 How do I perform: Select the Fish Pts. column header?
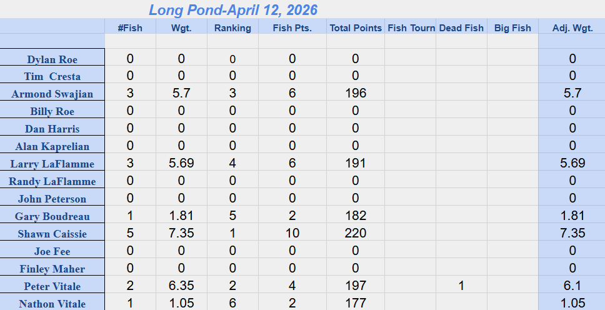[292, 27]
